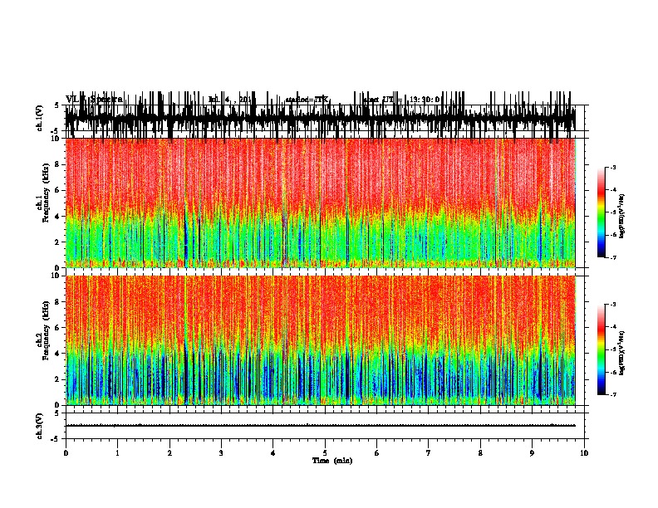Click the 'Time (min)' axis title
This screenshot has width=658, height=508.
coord(332,461)
